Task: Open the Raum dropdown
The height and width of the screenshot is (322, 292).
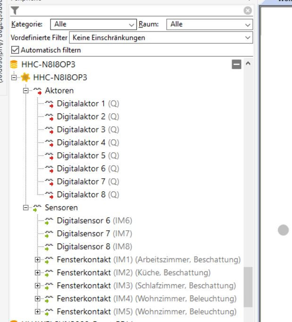Action: click(x=209, y=25)
